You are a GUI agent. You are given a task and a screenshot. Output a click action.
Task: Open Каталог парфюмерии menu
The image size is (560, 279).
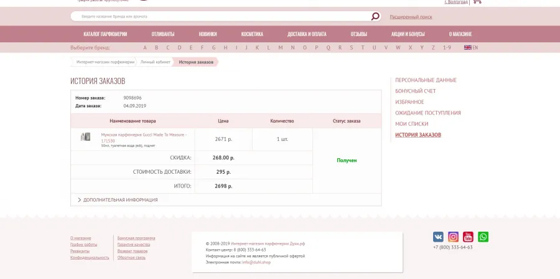click(105, 34)
